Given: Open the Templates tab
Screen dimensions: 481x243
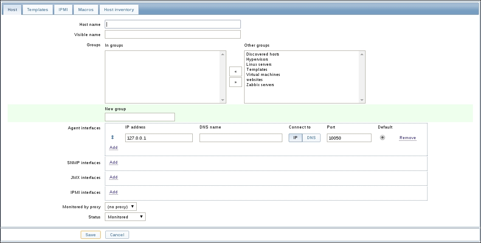Looking at the screenshot, I should tap(37, 9).
